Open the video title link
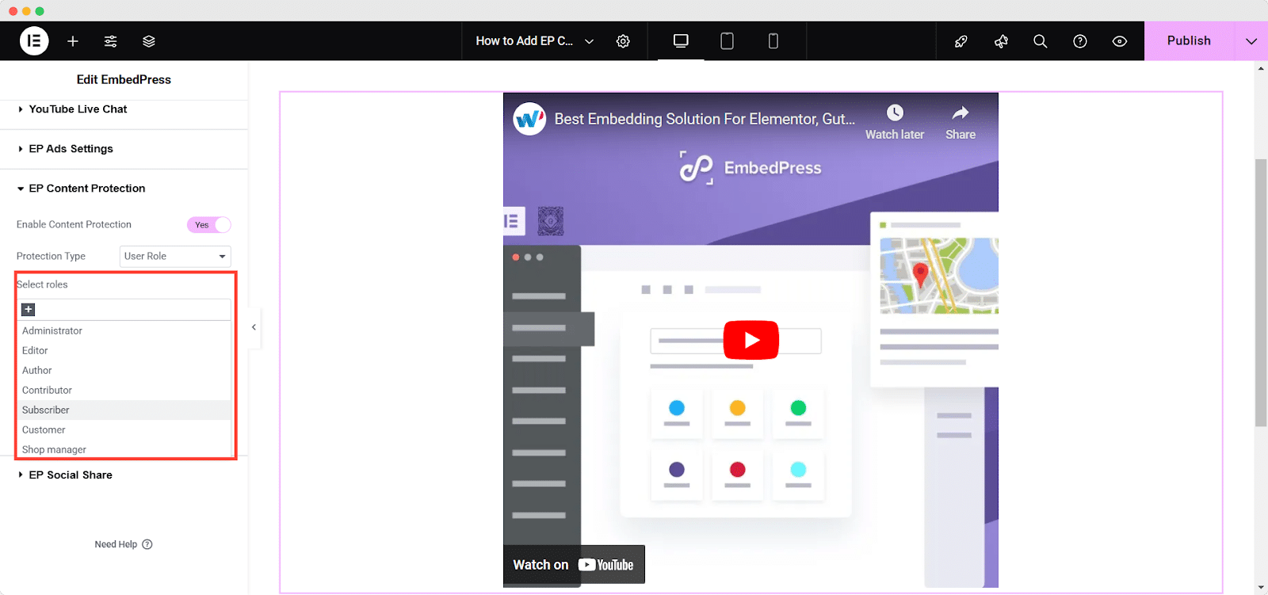Screen dimensions: 1268x595 click(705, 119)
